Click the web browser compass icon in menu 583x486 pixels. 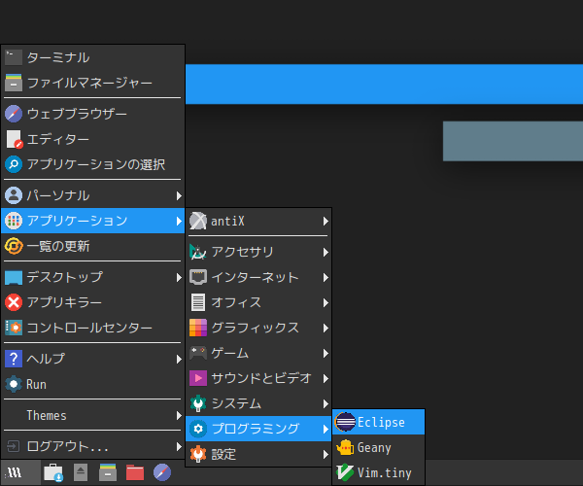coord(14,114)
